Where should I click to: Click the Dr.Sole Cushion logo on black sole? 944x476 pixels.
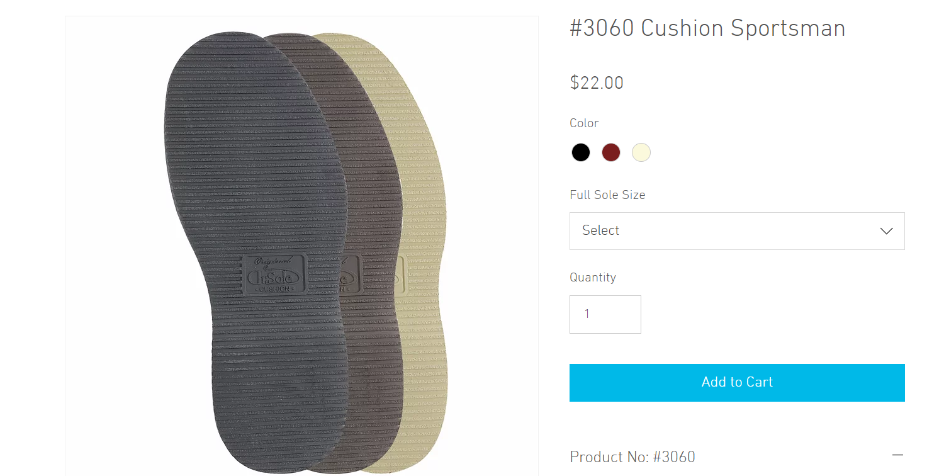276,274
